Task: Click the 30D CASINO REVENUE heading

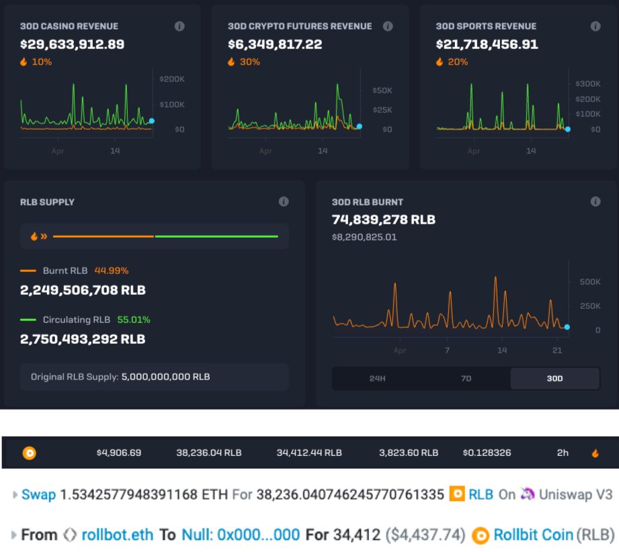Action: click(69, 26)
